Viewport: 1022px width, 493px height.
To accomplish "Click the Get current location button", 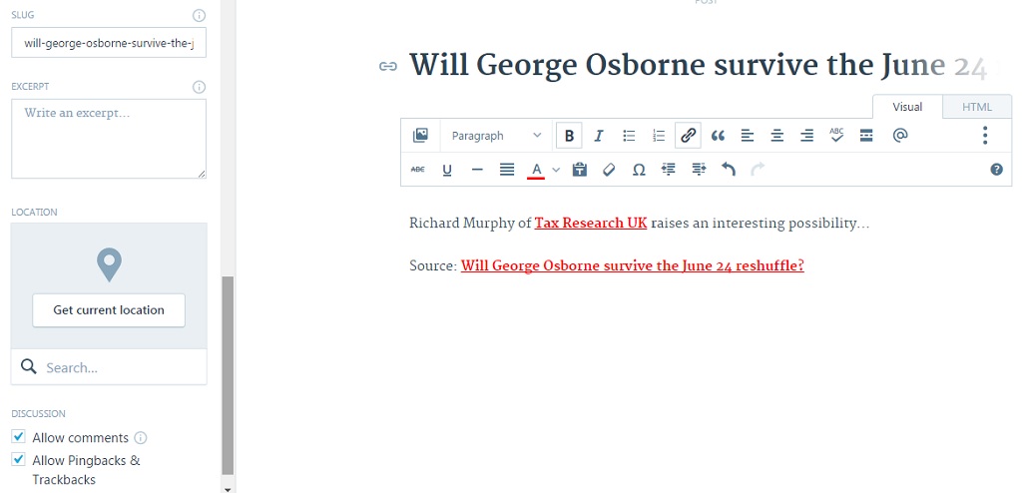I will (109, 310).
